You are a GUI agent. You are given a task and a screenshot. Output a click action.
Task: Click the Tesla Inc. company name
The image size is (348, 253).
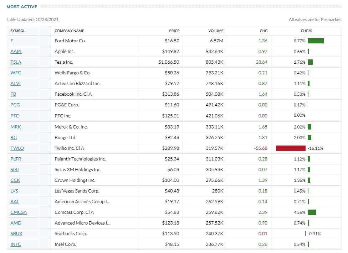click(x=64, y=62)
